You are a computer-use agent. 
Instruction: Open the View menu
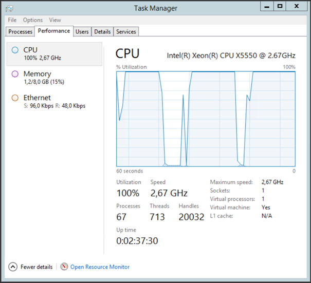tap(55, 20)
